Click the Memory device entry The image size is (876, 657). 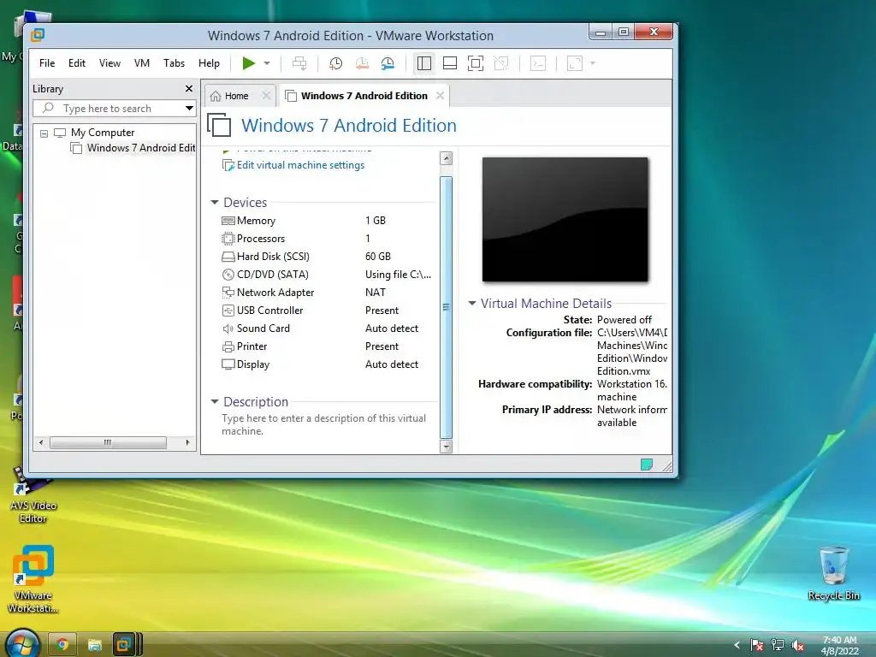pos(256,221)
